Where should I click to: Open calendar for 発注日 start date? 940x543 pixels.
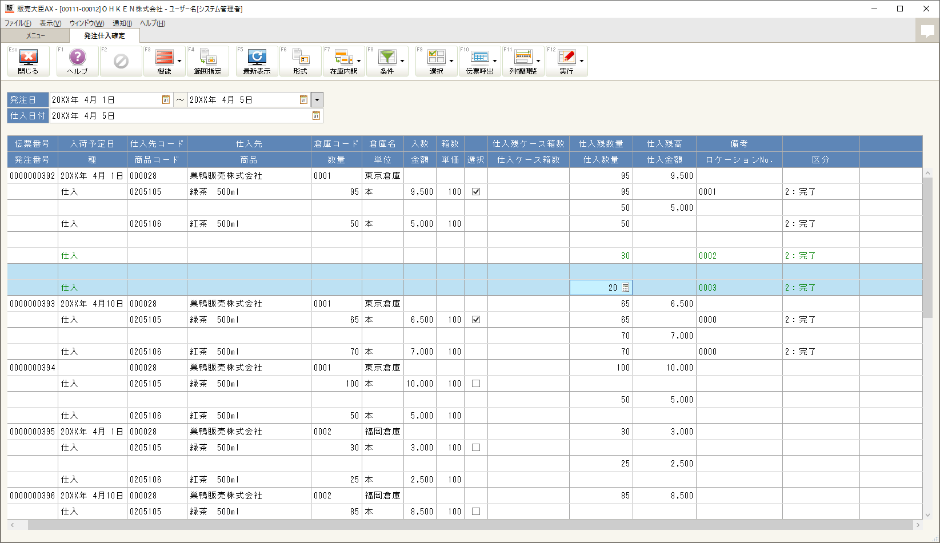(166, 99)
